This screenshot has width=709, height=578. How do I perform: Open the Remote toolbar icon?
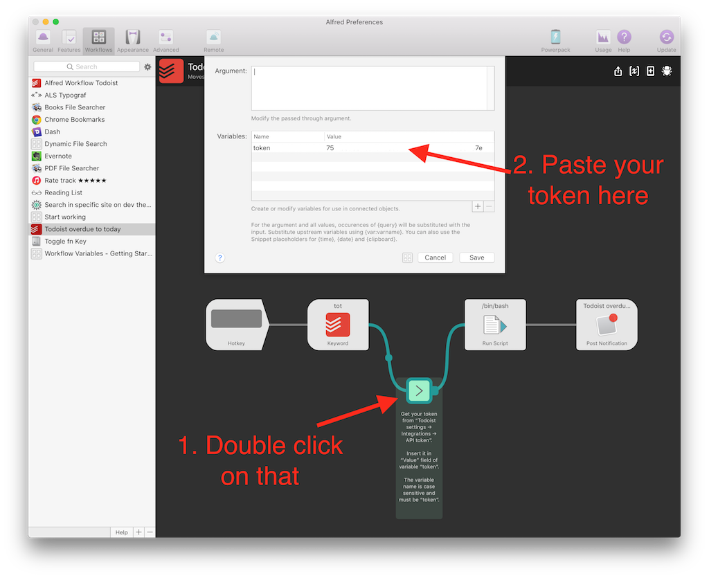tap(213, 39)
